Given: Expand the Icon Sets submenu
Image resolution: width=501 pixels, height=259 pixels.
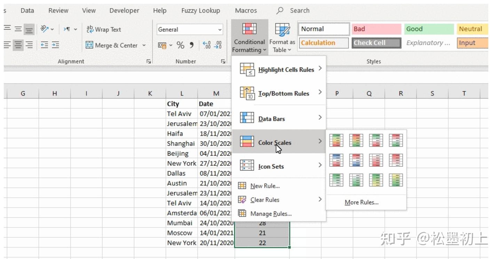Looking at the screenshot, I should click(x=271, y=166).
